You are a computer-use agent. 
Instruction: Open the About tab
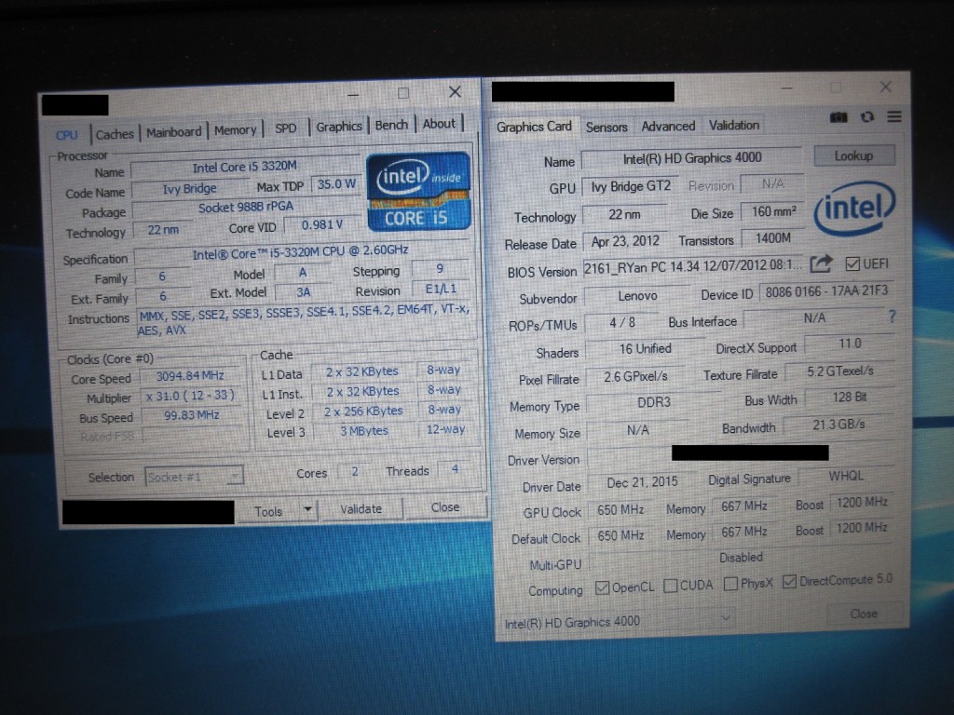click(439, 124)
